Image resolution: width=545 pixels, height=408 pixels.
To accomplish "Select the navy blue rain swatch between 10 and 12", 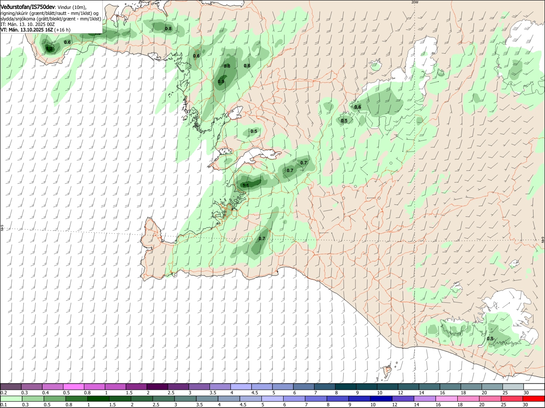I will click(x=381, y=399).
